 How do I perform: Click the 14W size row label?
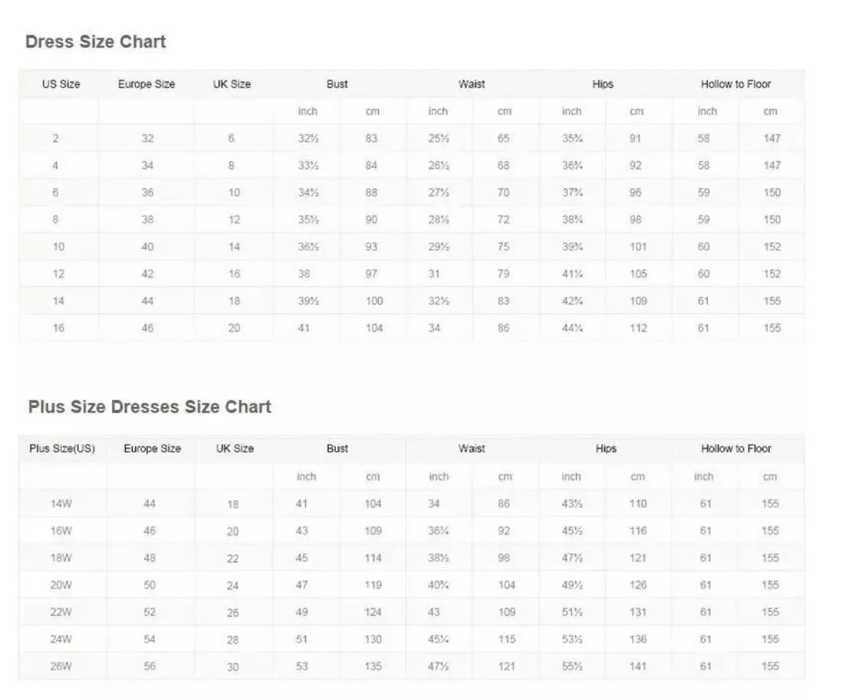[61, 504]
